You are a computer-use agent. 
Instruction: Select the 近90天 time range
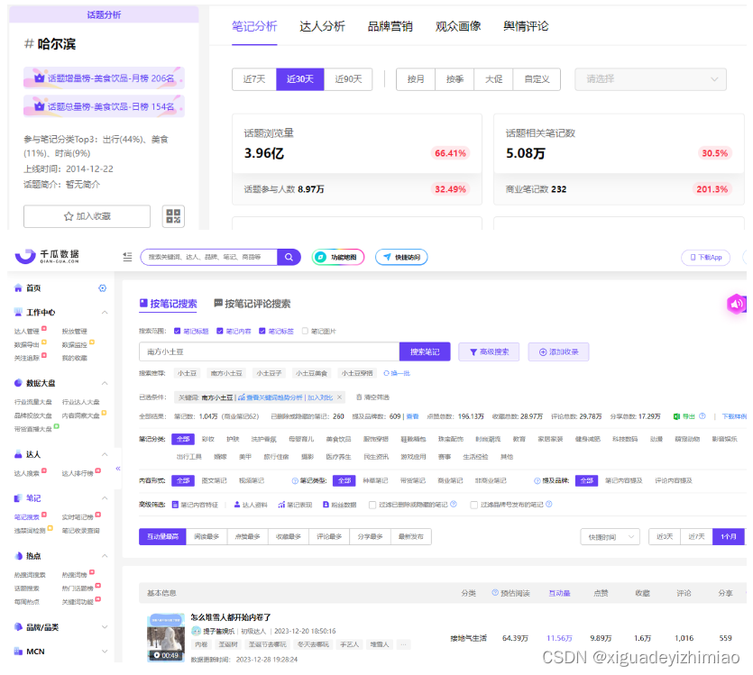(348, 79)
